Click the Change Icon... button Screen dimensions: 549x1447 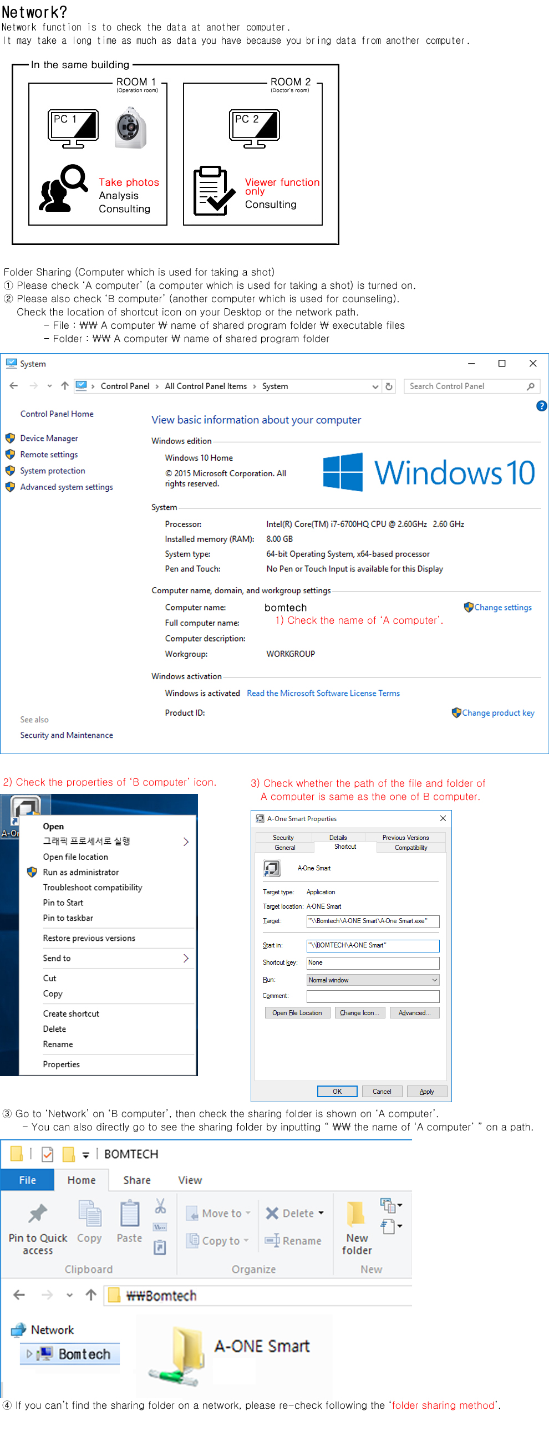click(x=360, y=1013)
